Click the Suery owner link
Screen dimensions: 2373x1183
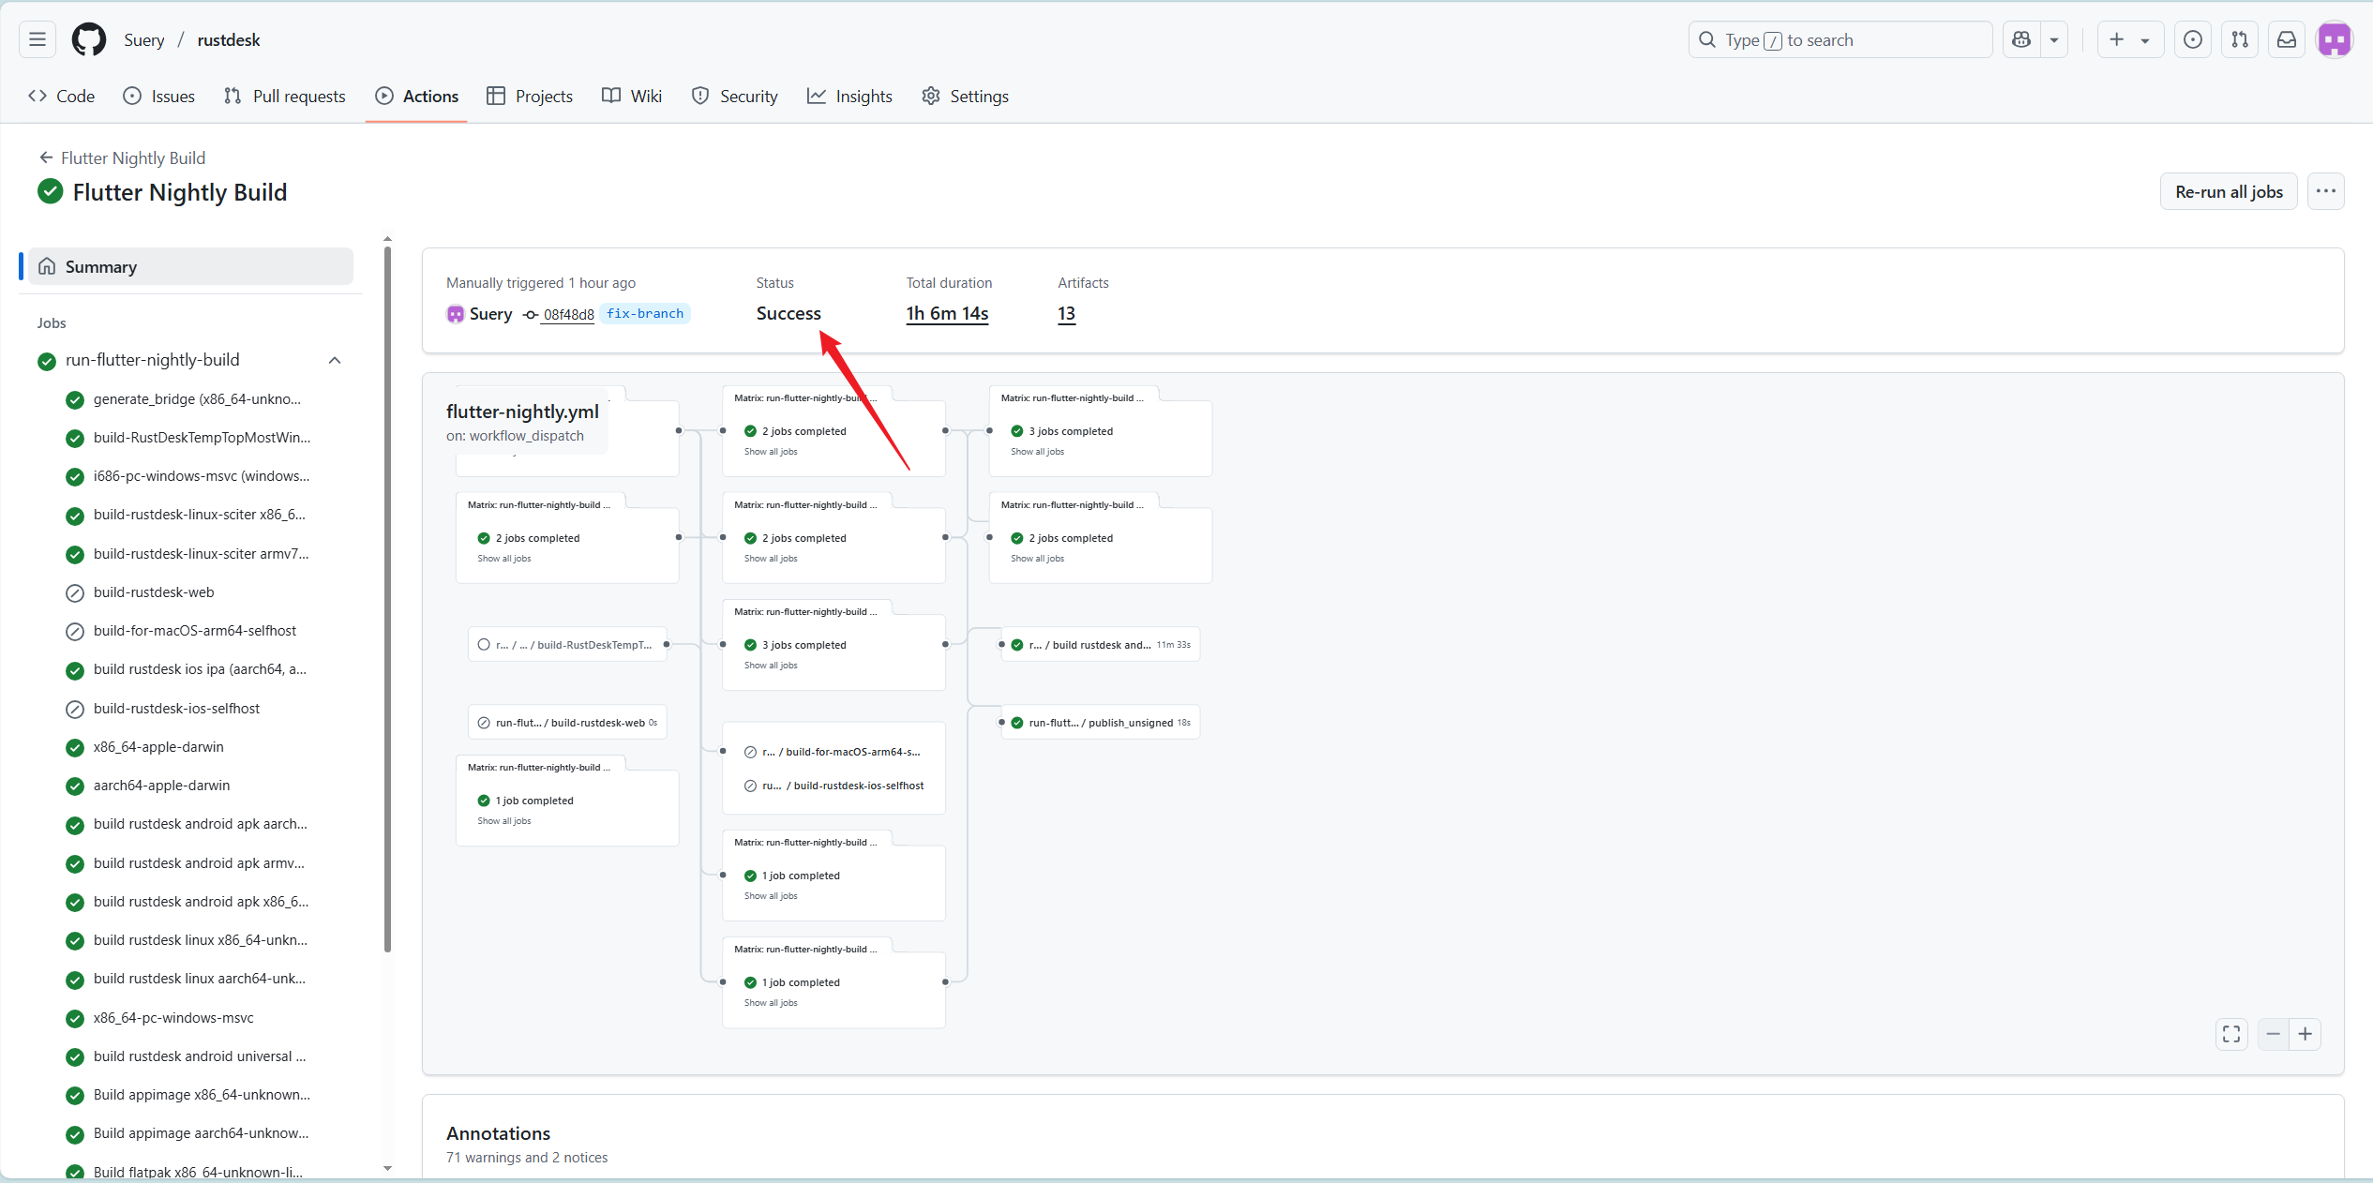tap(144, 40)
